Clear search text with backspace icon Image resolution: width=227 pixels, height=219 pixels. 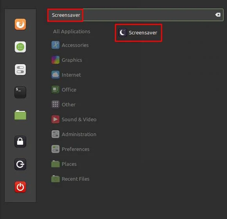coord(218,15)
